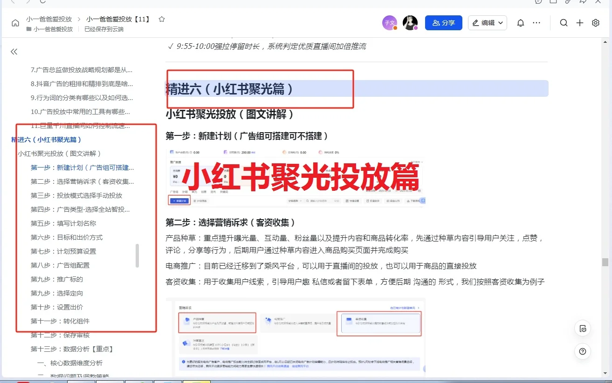Open the 营销诉求 screenshot image
Screen dimensions: 612x383
(296, 337)
